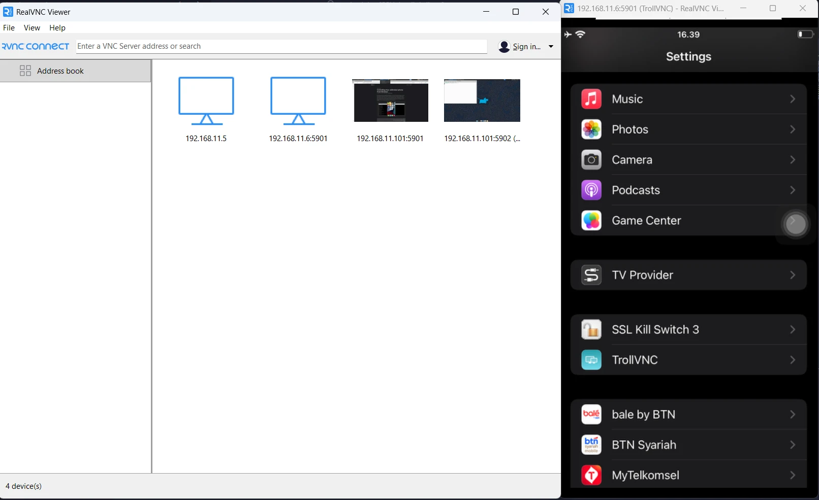Viewport: 819px width, 500px height.
Task: Open the View menu
Action: pyautogui.click(x=32, y=28)
